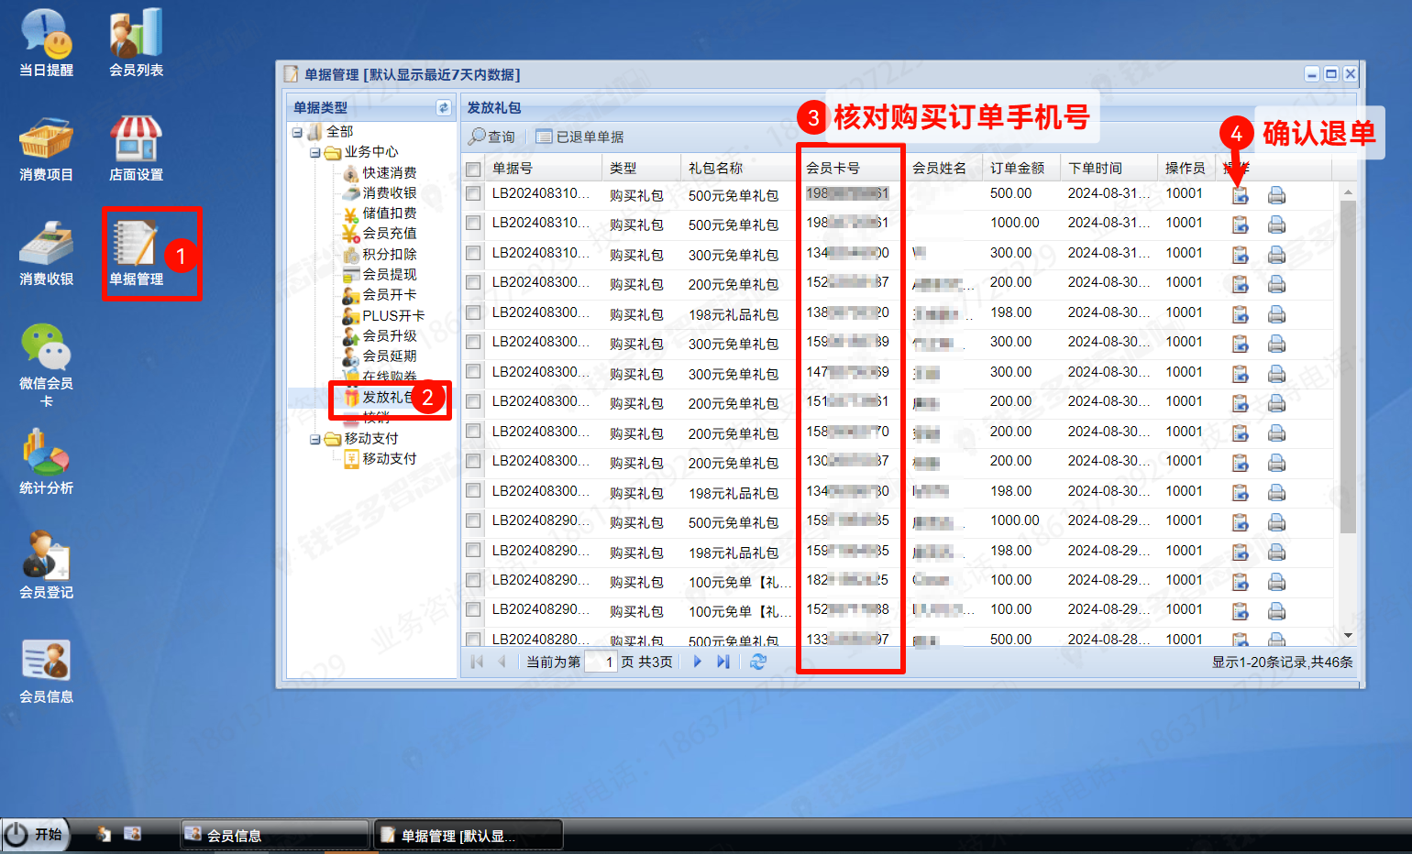This screenshot has width=1412, height=854.
Task: Check the row checkbox for the 300.00 2024-08-31 order
Action: (x=473, y=253)
